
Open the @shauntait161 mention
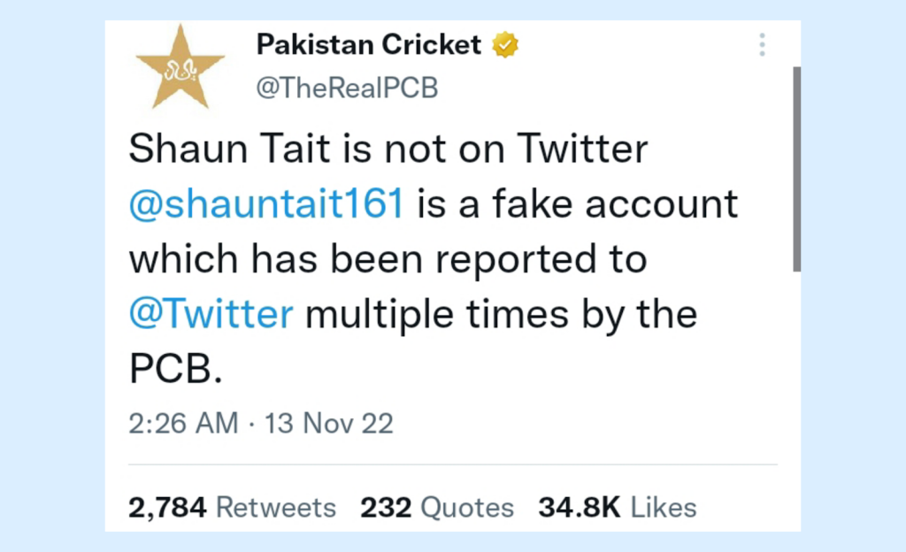click(x=266, y=203)
